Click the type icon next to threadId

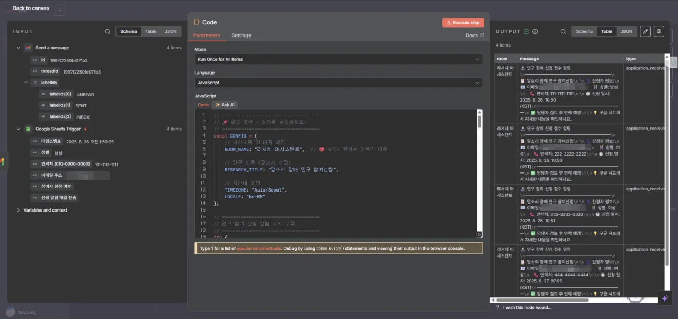[x=34, y=71]
